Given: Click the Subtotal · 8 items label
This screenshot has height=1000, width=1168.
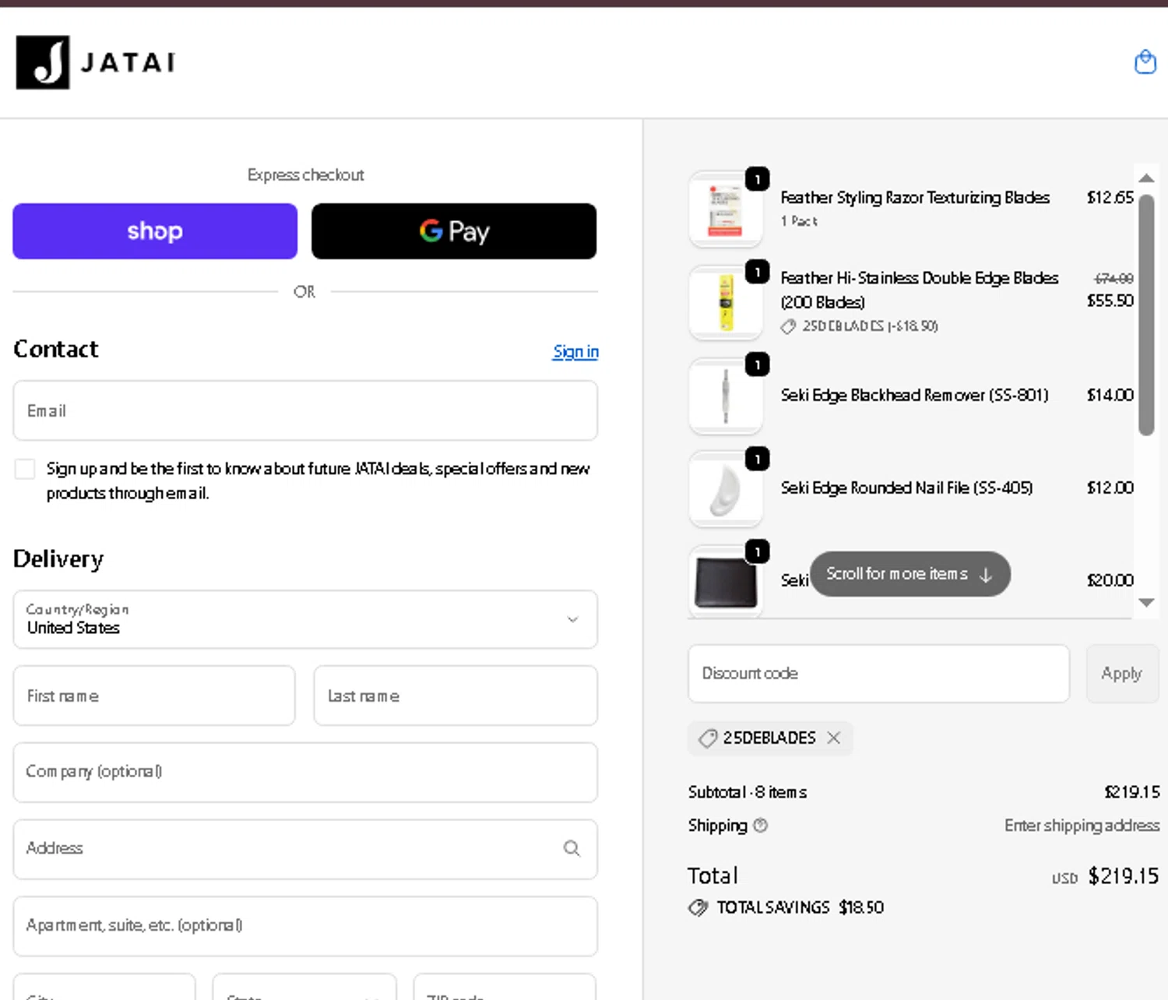Looking at the screenshot, I should pos(748,792).
